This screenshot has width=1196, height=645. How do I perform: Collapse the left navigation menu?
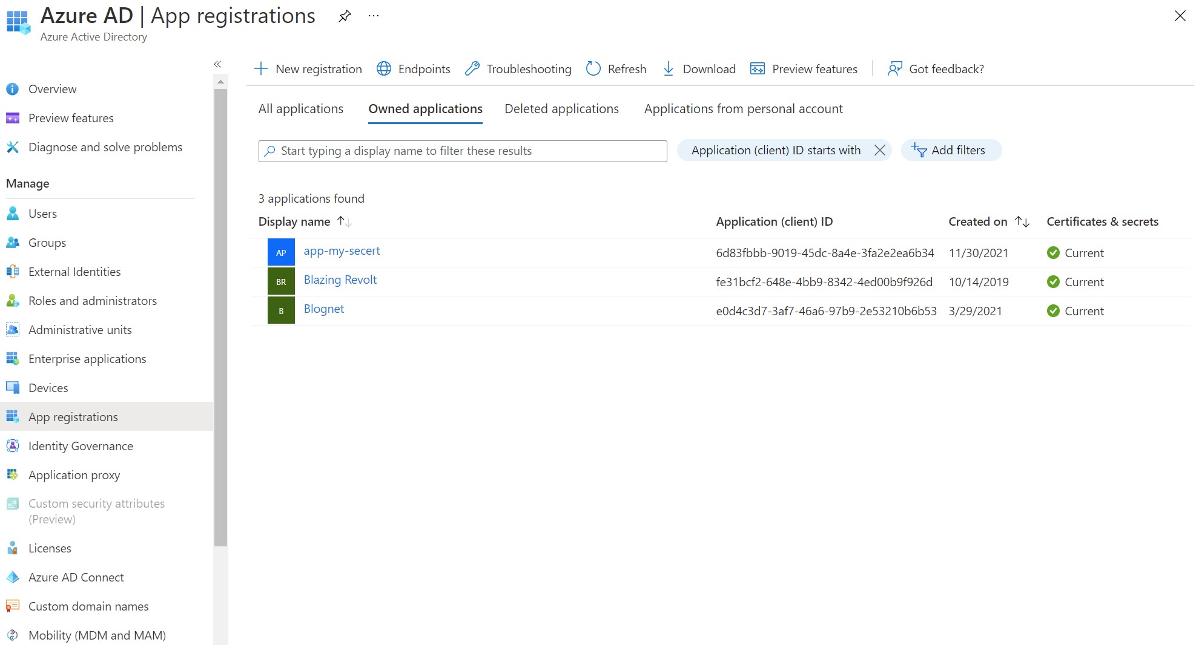217,64
